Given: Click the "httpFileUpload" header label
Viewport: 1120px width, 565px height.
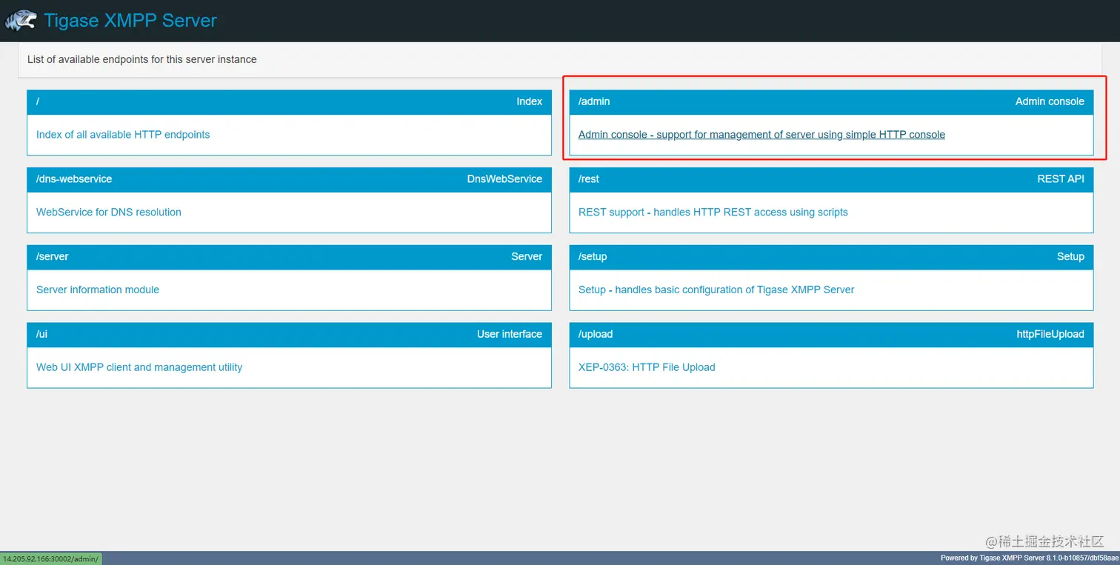Looking at the screenshot, I should coord(1050,335).
